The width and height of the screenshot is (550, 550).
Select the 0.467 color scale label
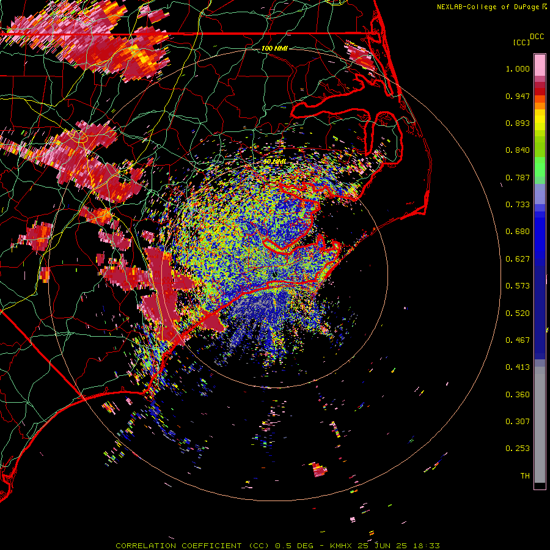(518, 340)
